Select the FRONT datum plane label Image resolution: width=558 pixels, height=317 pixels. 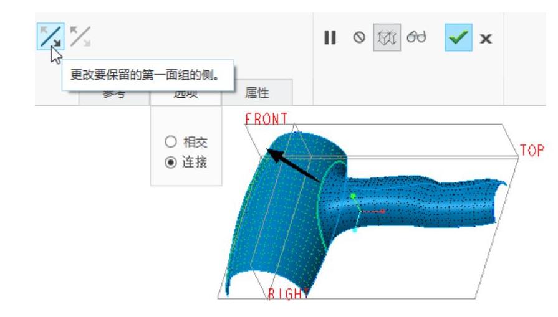[266, 119]
